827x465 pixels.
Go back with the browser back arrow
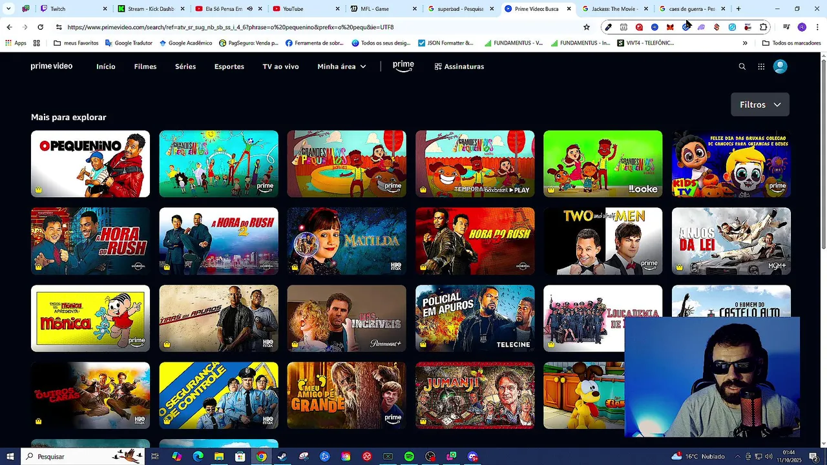point(9,27)
